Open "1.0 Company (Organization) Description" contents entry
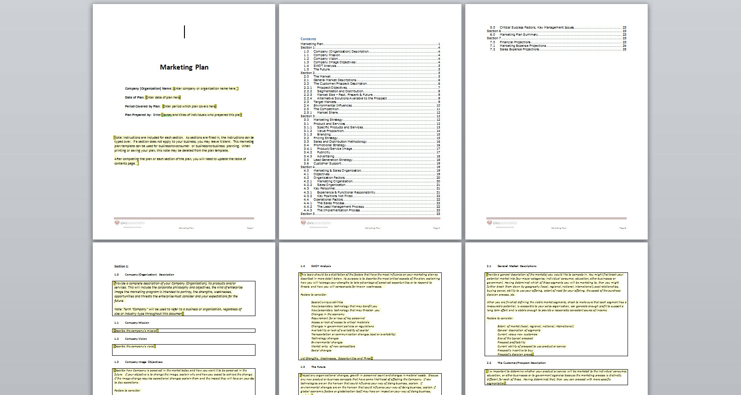The width and height of the screenshot is (741, 395). click(372, 52)
